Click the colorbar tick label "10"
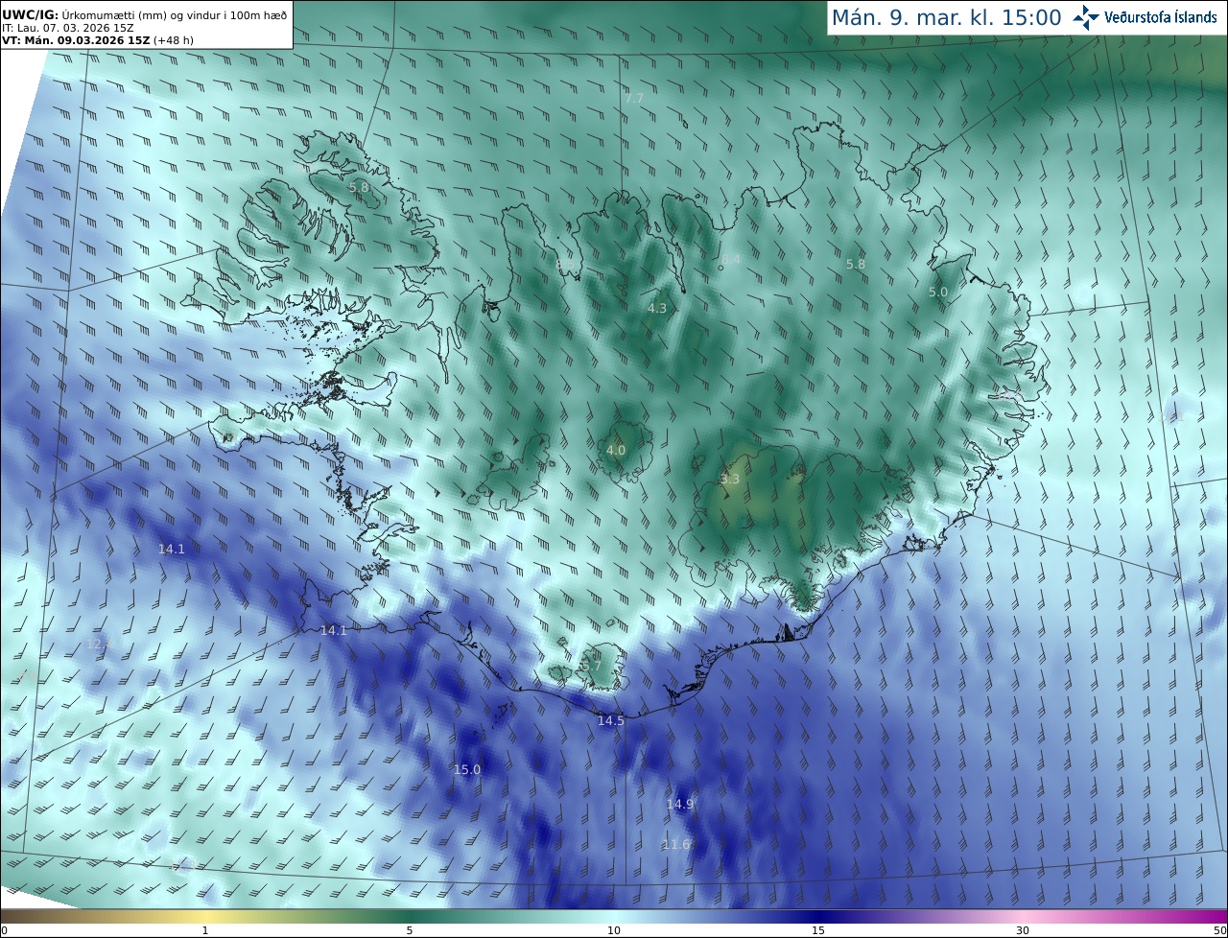The width and height of the screenshot is (1228, 938). (614, 930)
